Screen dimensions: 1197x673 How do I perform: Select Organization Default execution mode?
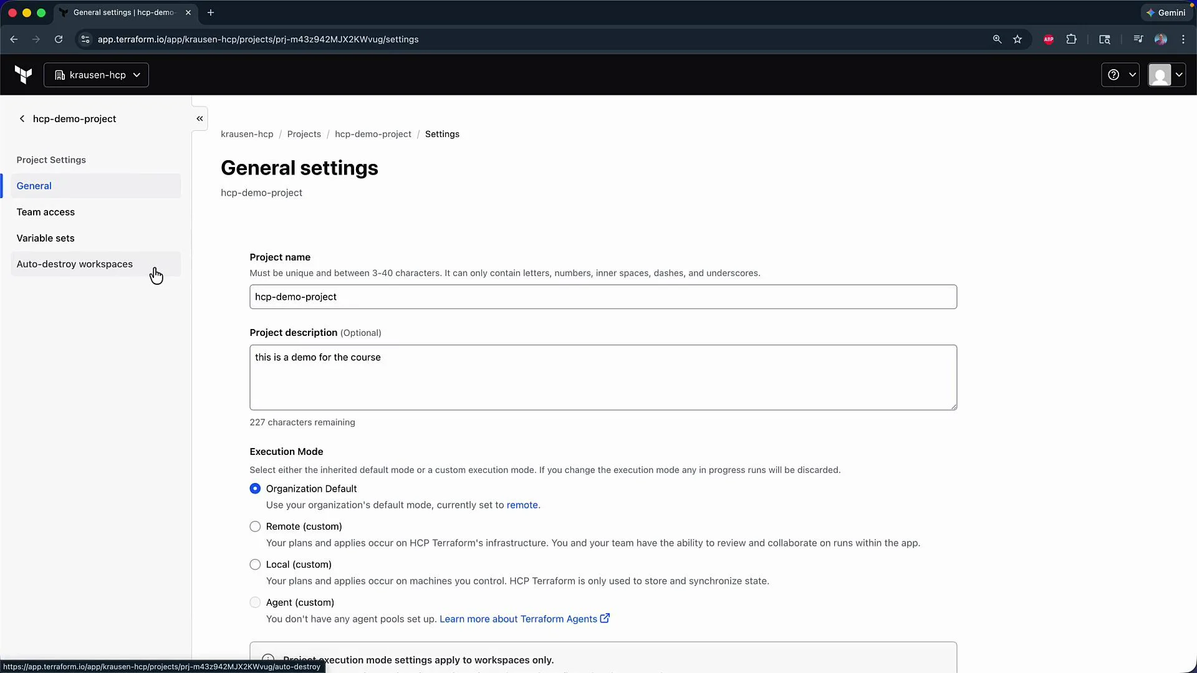[255, 489]
